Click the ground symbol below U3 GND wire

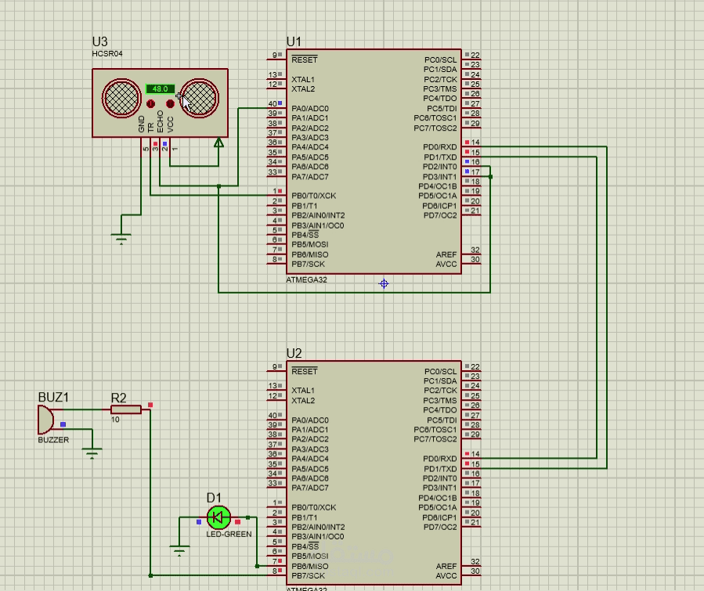(x=121, y=238)
